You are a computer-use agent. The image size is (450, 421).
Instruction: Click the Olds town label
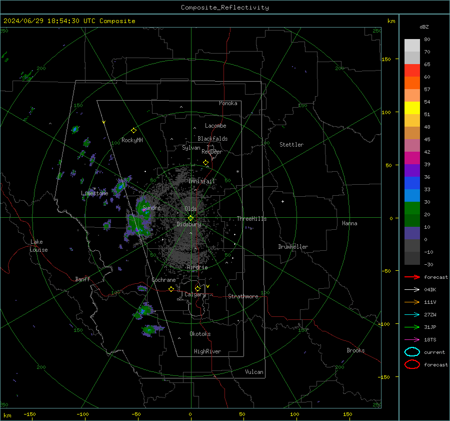[x=190, y=209]
